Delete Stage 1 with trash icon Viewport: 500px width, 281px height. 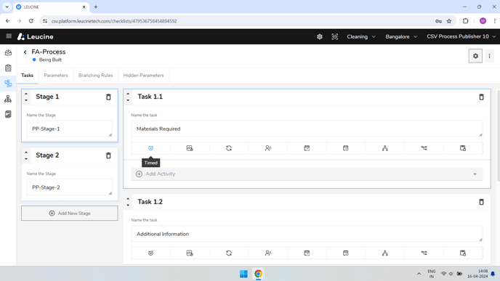point(108,97)
